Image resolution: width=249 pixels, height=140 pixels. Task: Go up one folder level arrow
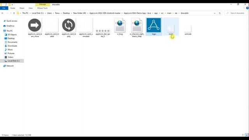coord(14,13)
